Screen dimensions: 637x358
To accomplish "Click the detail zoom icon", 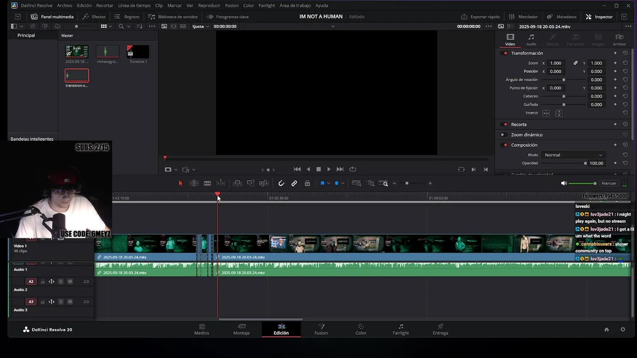I will pyautogui.click(x=371, y=183).
